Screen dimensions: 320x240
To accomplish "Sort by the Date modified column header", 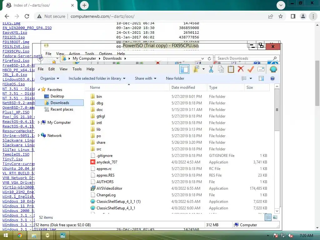I will point(188,87).
